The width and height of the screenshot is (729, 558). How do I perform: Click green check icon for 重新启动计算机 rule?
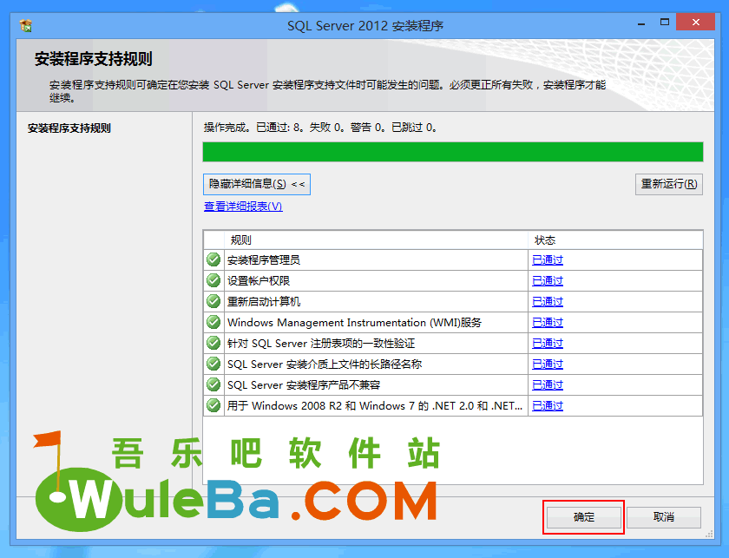[213, 301]
